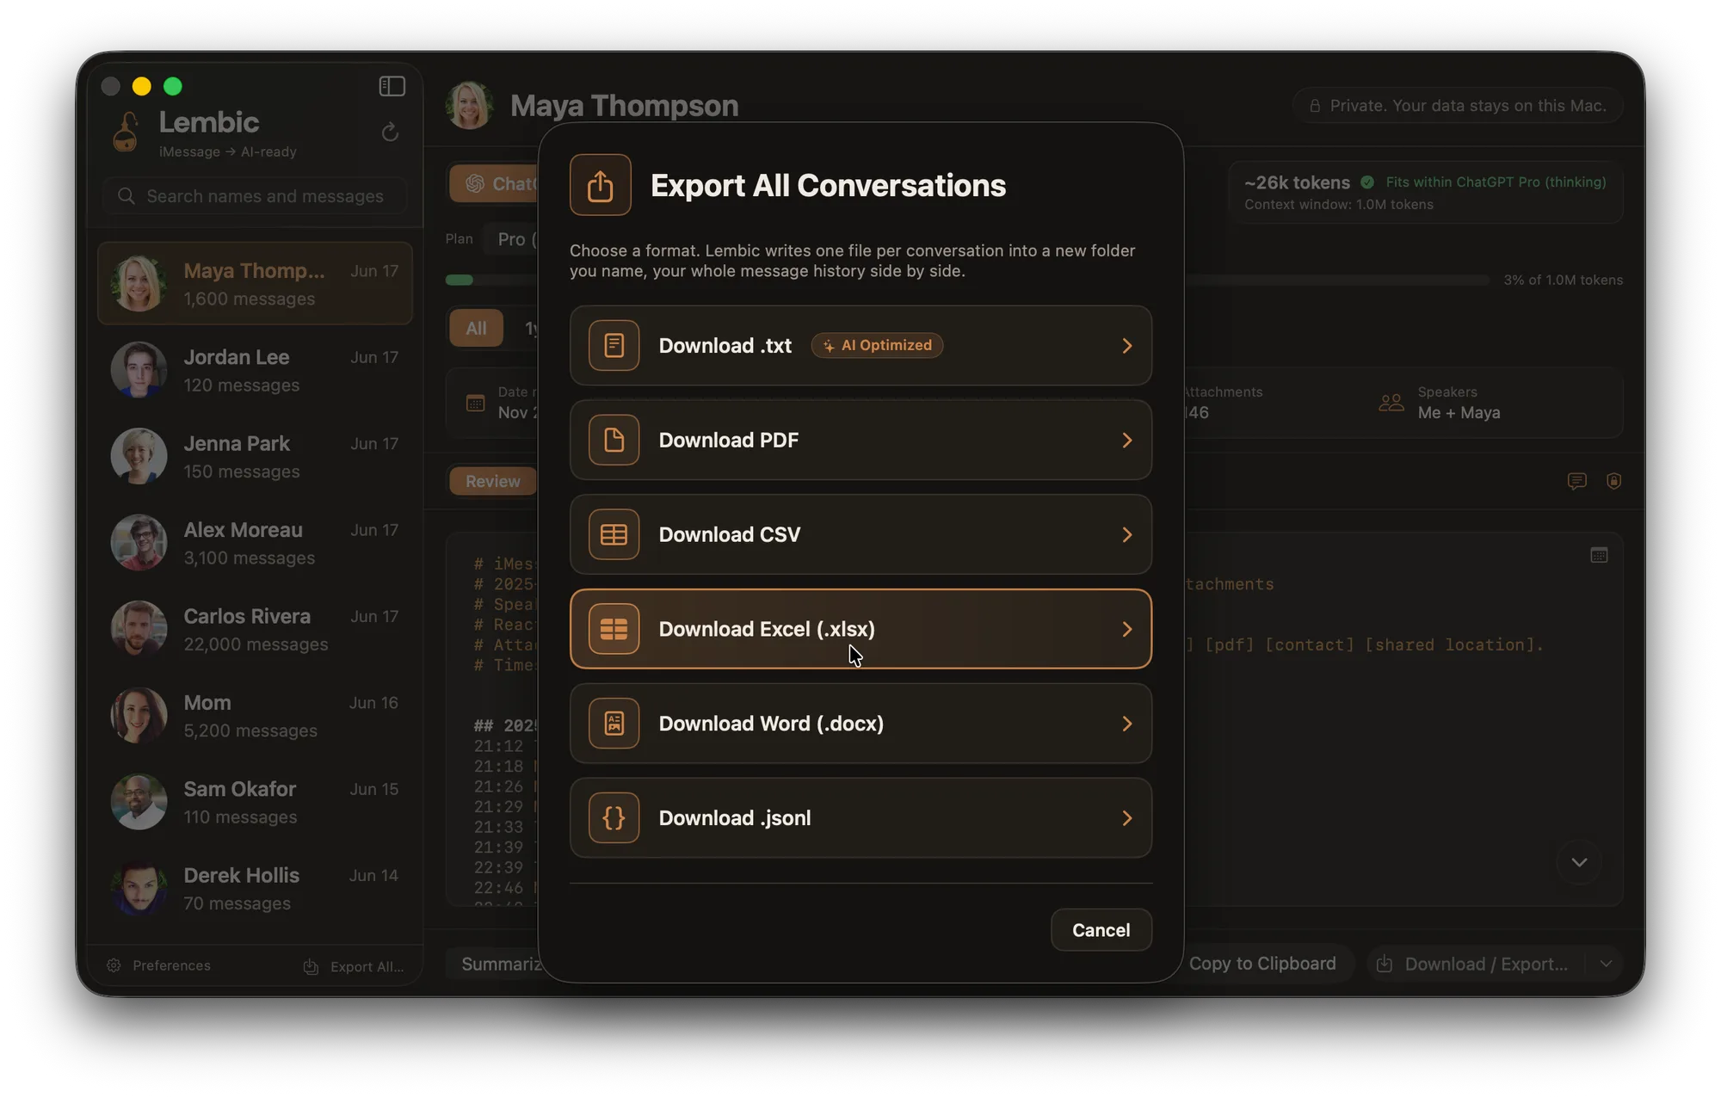The height and width of the screenshot is (1097, 1721).
Task: Click the jsonl curly braces icon
Action: click(x=614, y=818)
